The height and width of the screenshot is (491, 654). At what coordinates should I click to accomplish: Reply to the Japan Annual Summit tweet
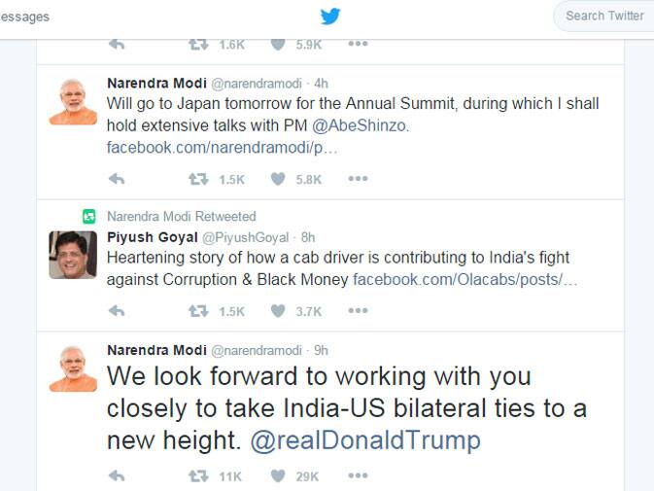pos(117,179)
